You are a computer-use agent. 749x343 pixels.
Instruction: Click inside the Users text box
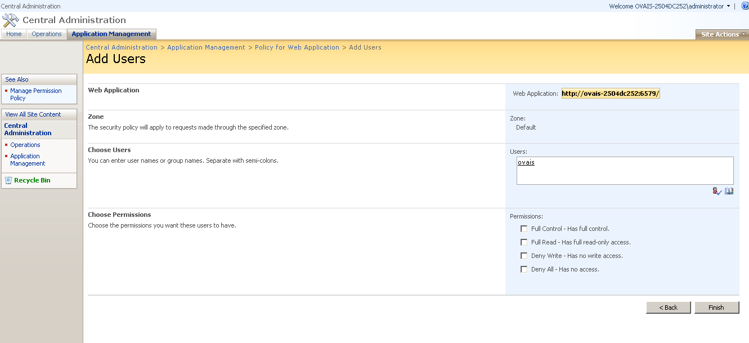coord(625,171)
